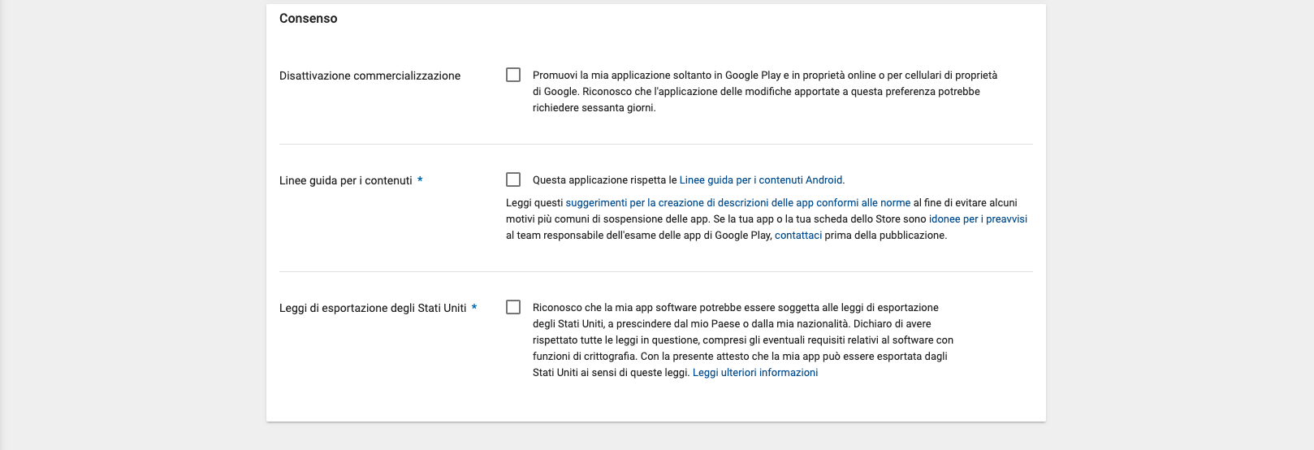1314x450 pixels.
Task: Open Linee guida per i contenuti Android link
Action: pos(761,180)
